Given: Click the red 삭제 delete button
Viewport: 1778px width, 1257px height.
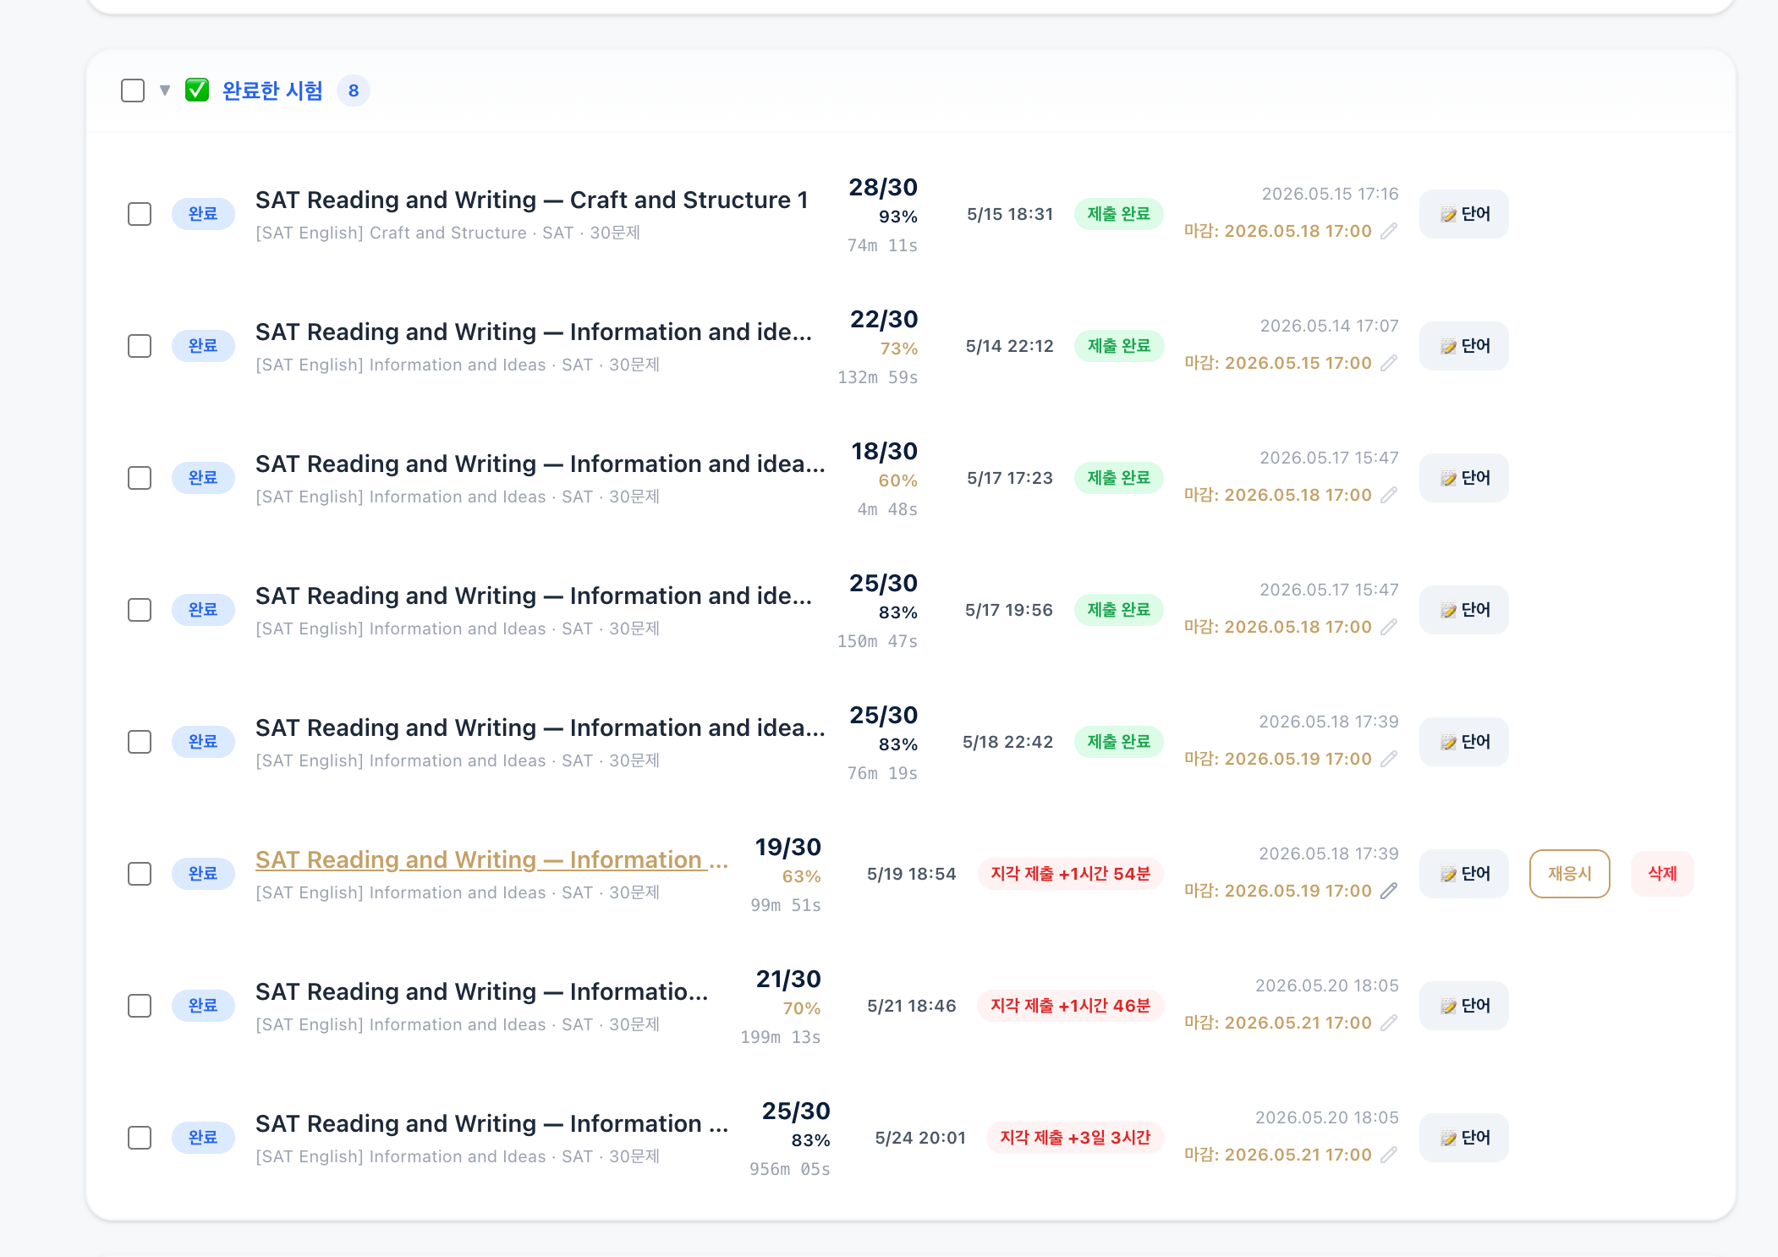Looking at the screenshot, I should (1662, 874).
